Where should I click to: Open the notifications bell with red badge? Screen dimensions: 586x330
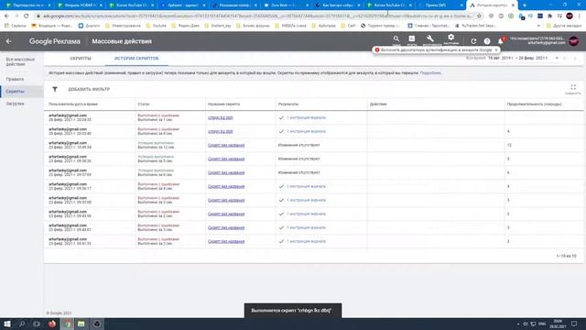coord(501,40)
